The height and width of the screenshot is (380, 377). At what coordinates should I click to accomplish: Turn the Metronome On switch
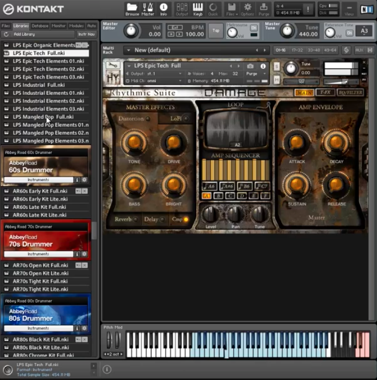[x=254, y=28]
